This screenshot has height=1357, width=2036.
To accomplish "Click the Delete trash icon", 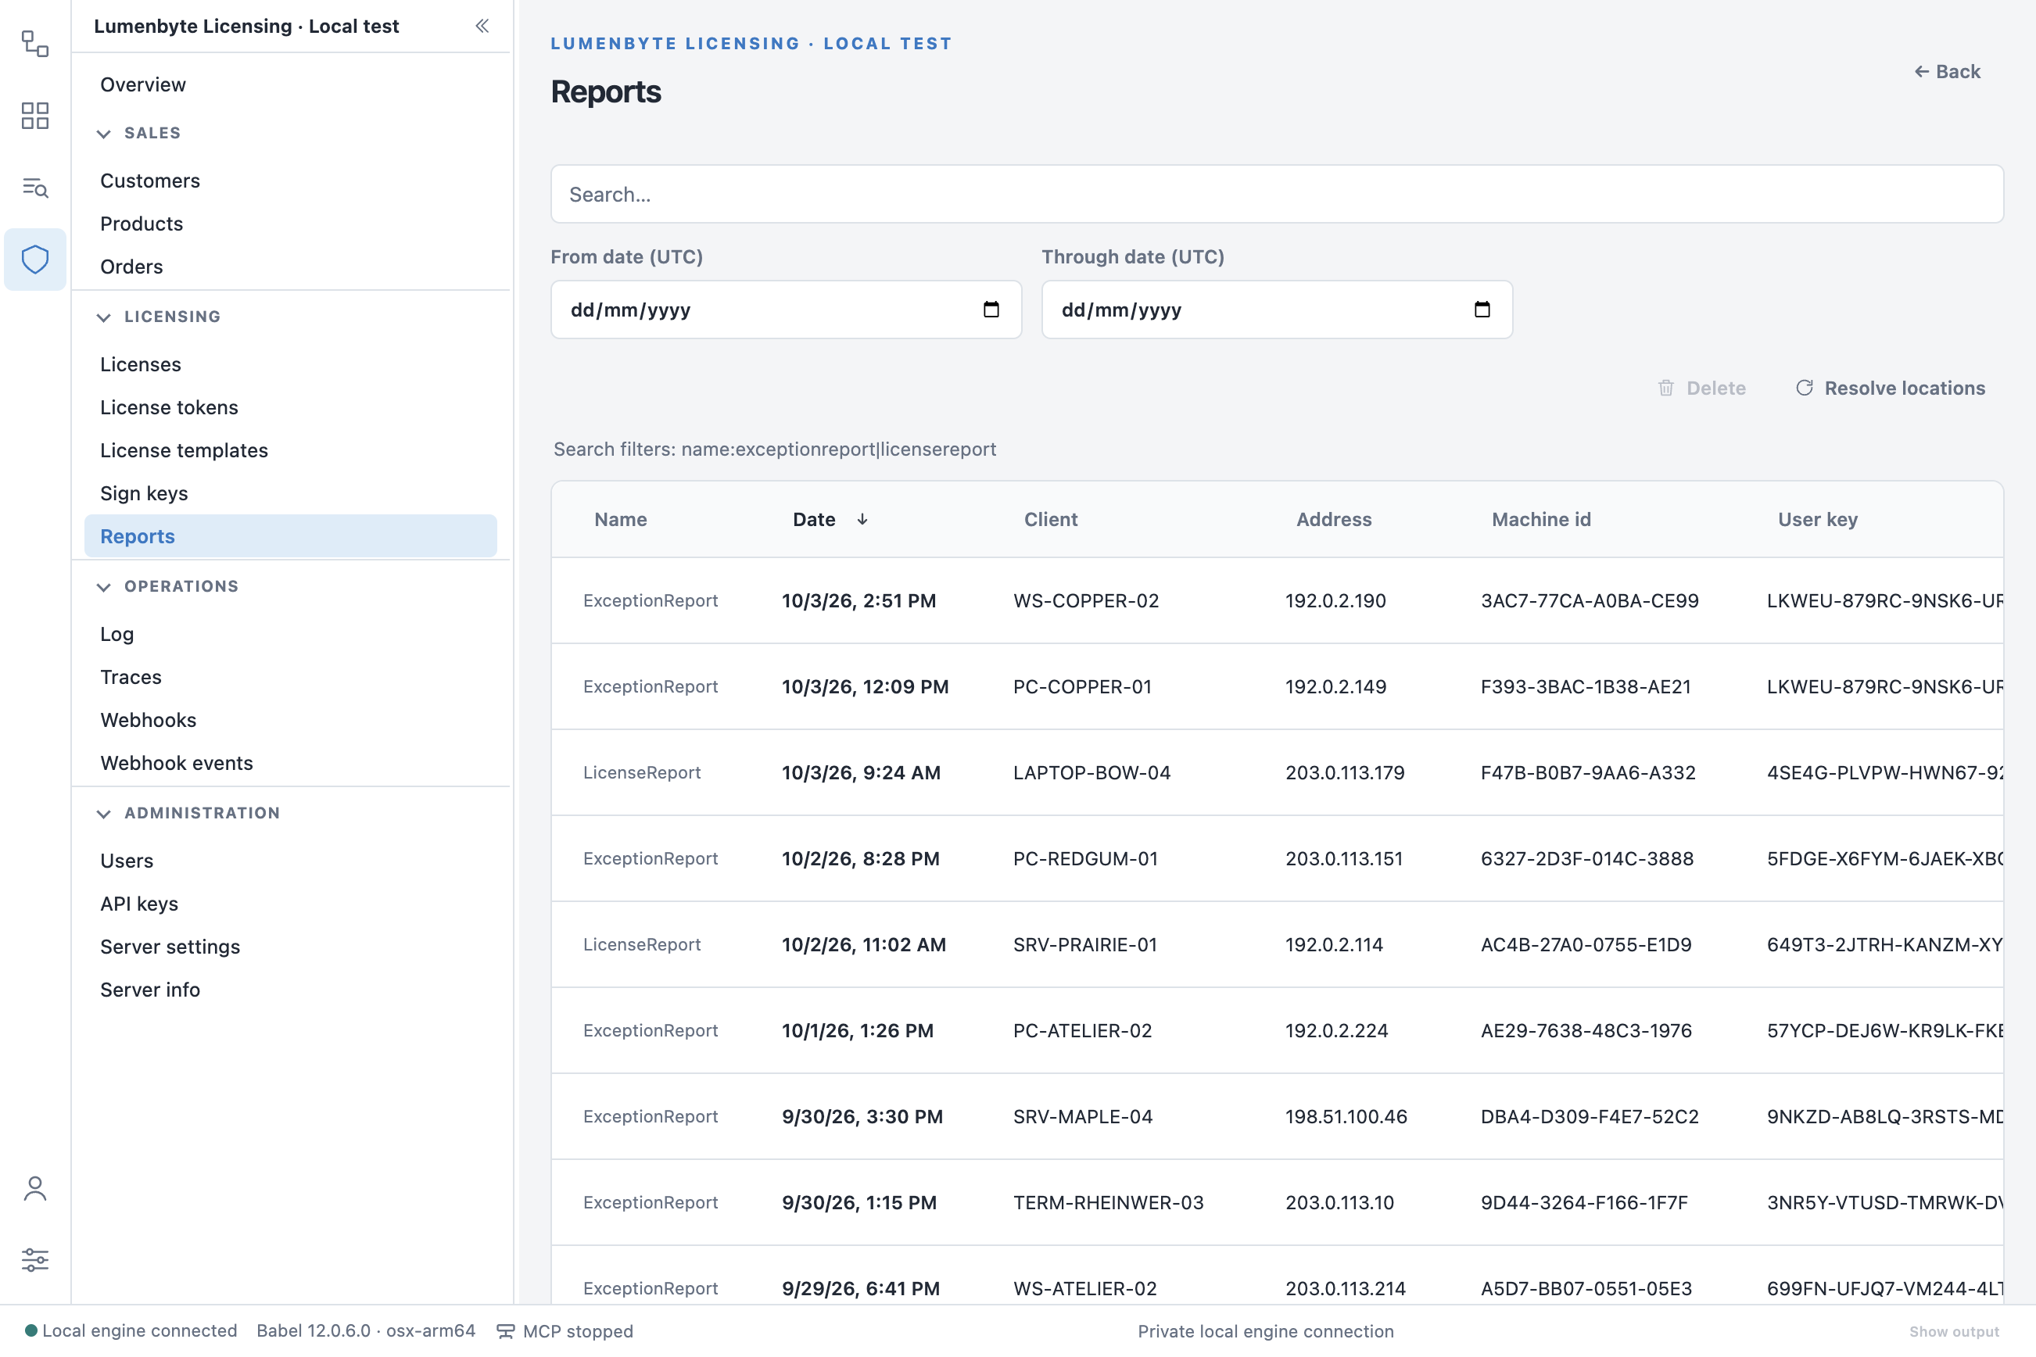I will 1665,388.
